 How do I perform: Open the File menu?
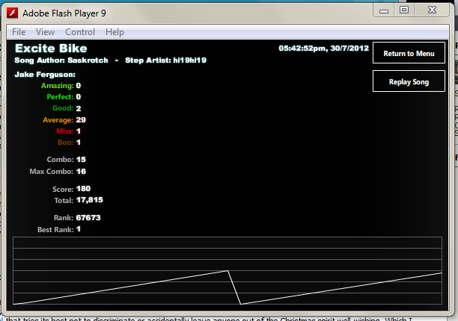(19, 32)
